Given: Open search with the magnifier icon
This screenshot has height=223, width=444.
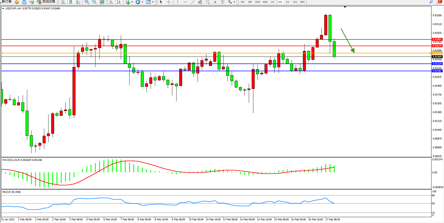Looking at the screenshot, I should (431, 2).
